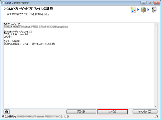Click the キャンセル(C) cancel button
Image resolution: width=161 pixels, height=120 pixels.
[145, 112]
